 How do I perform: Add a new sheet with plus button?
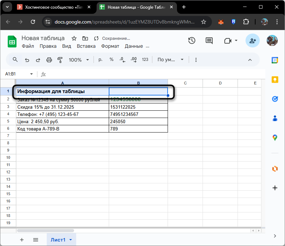(22, 240)
